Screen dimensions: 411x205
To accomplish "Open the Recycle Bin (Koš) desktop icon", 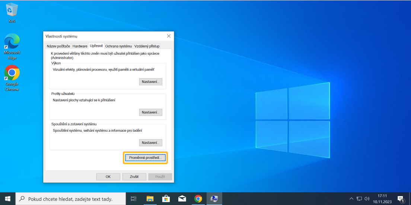I will click(x=12, y=12).
